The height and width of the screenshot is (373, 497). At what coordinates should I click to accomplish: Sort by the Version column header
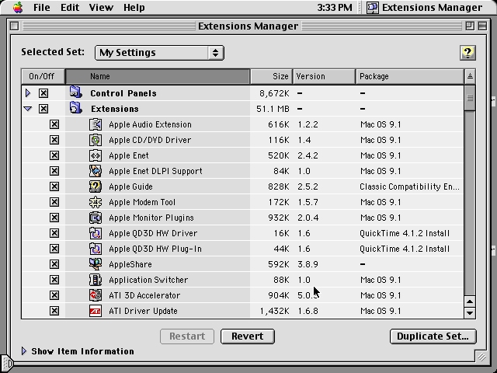point(324,76)
